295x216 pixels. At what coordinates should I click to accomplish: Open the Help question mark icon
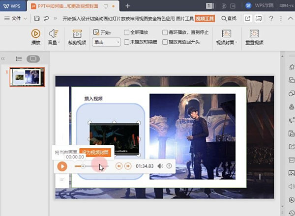click(x=271, y=18)
